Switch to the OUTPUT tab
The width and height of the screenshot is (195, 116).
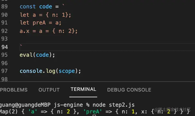click(49, 90)
